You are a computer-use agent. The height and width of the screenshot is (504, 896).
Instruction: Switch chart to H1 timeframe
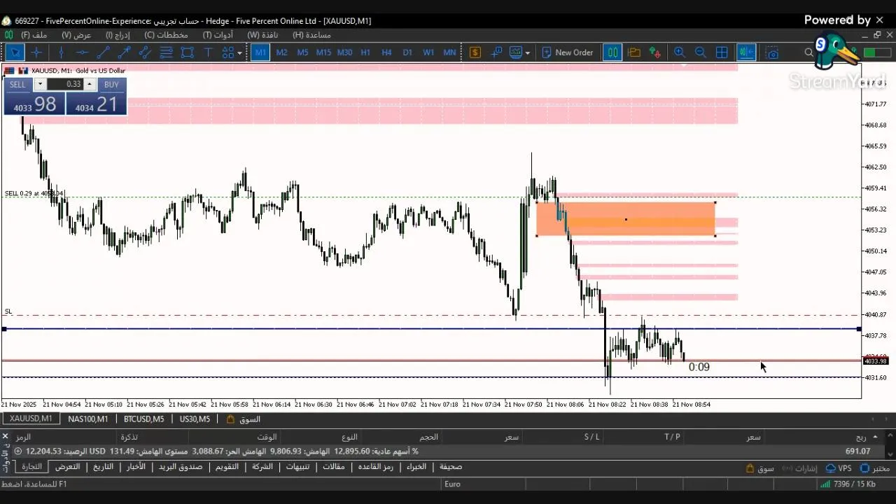click(x=365, y=52)
